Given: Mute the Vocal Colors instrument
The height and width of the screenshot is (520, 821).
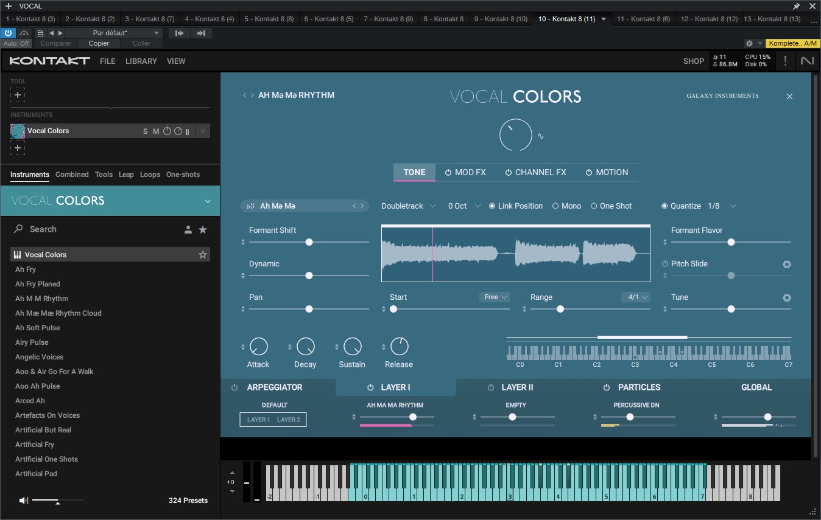Looking at the screenshot, I should tap(156, 131).
